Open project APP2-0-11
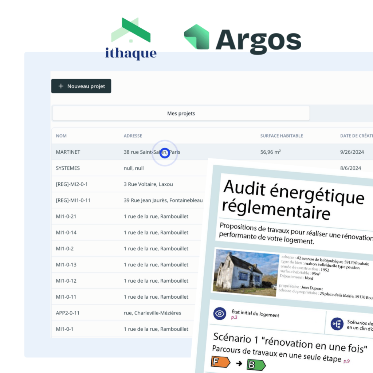Image resolution: width=373 pixels, height=373 pixels. (68, 313)
